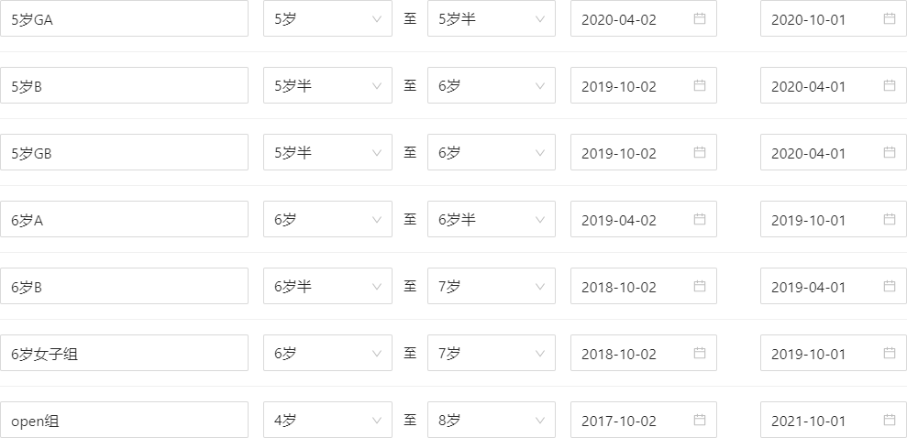Focus the 6岁女子组 name input field

124,353
